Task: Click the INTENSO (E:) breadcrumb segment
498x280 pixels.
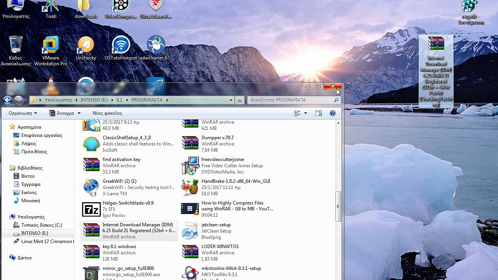Action: pos(94,100)
